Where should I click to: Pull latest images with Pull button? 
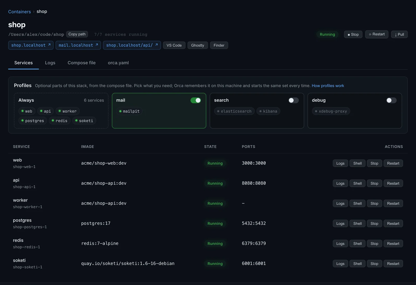[x=399, y=34]
